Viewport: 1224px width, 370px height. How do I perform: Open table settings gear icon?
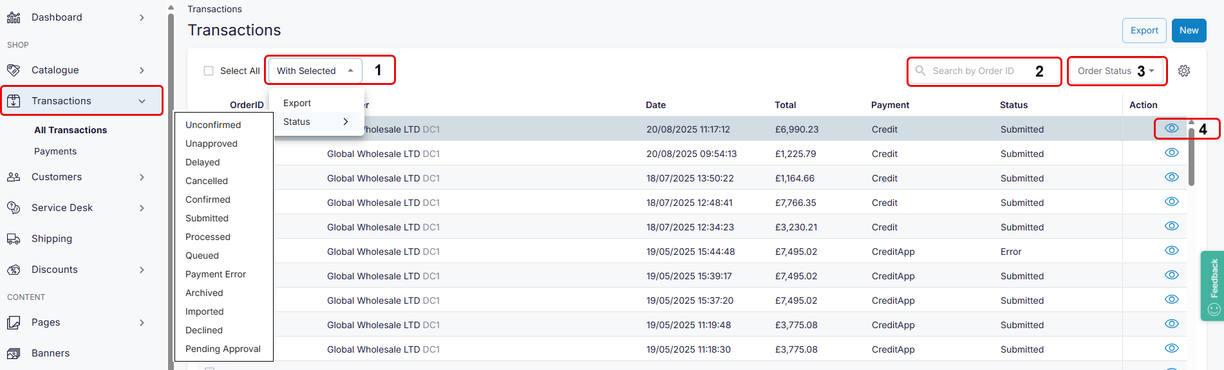click(x=1183, y=71)
